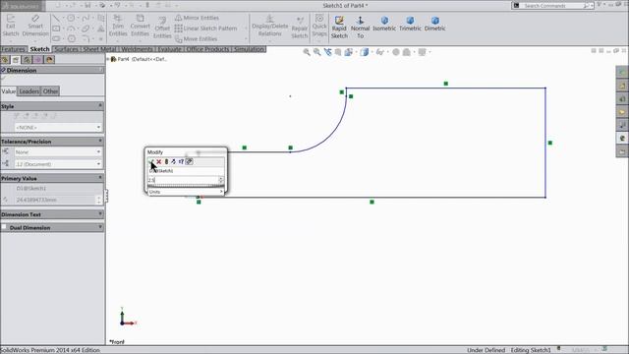
Task: Collapse the Style section
Action: [100, 105]
